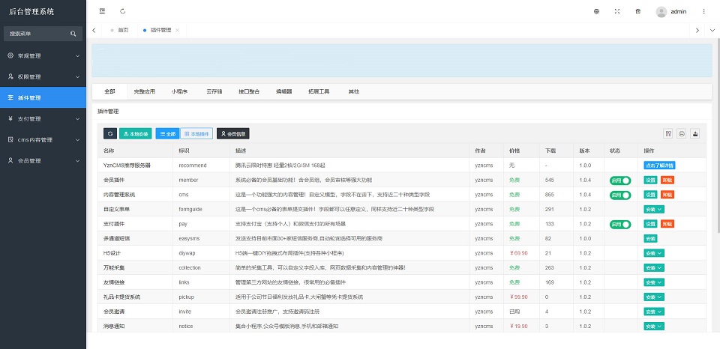Click the 本地插件 filter button

coord(196,134)
